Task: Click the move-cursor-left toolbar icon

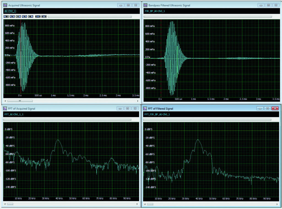Action: 12,16
